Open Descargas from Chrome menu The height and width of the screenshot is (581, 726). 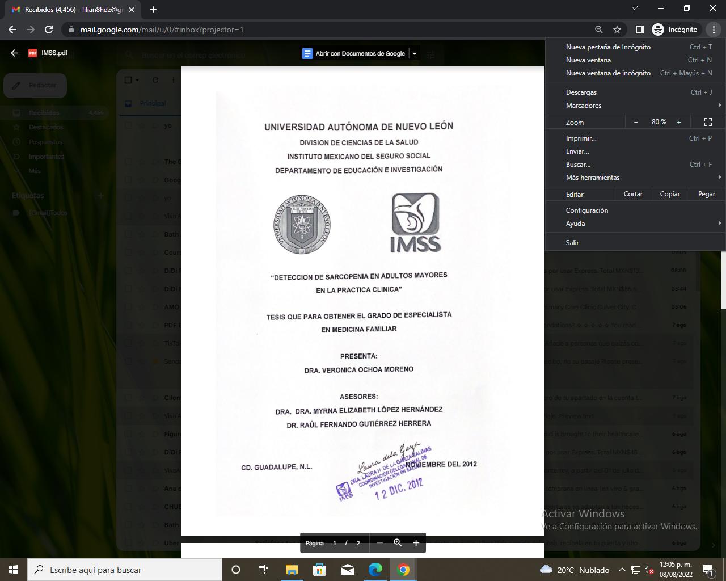(x=635, y=92)
